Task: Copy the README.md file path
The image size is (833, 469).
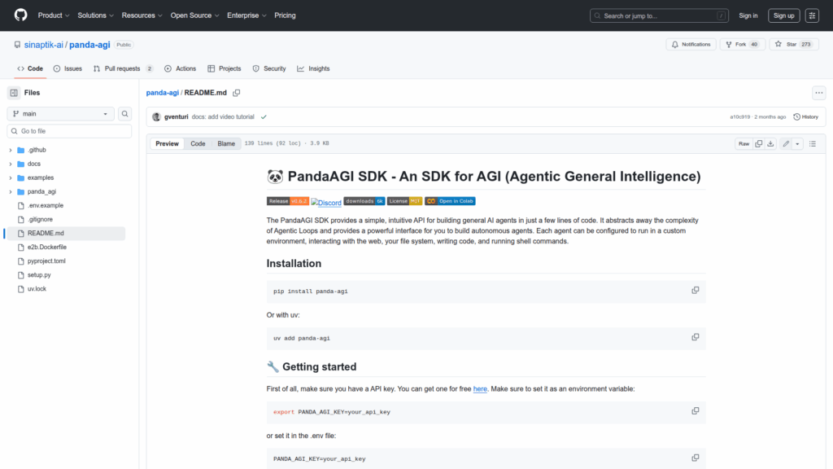Action: pos(237,94)
